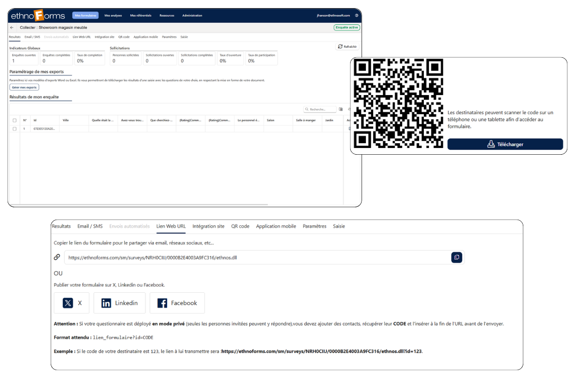Refresh indicators with the Rafraîchir icon
The height and width of the screenshot is (382, 574).
tap(339, 46)
